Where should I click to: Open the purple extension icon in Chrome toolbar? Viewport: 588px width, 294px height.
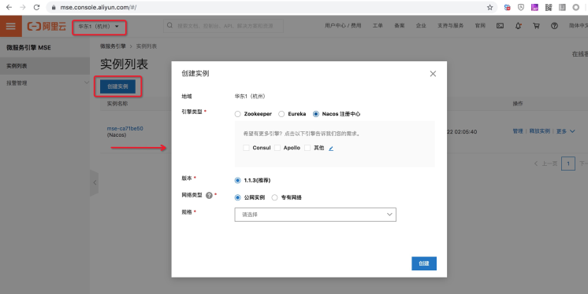point(534,7)
